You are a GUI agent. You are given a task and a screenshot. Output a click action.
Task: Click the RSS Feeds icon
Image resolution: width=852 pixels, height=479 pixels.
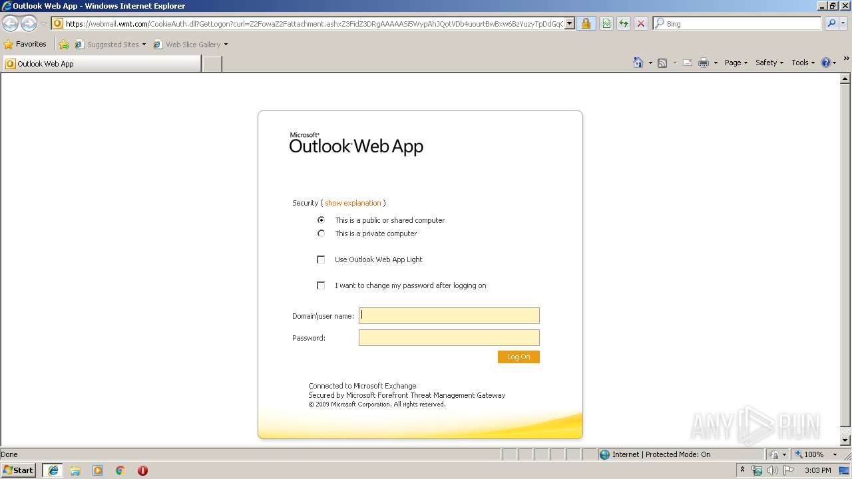[662, 63]
